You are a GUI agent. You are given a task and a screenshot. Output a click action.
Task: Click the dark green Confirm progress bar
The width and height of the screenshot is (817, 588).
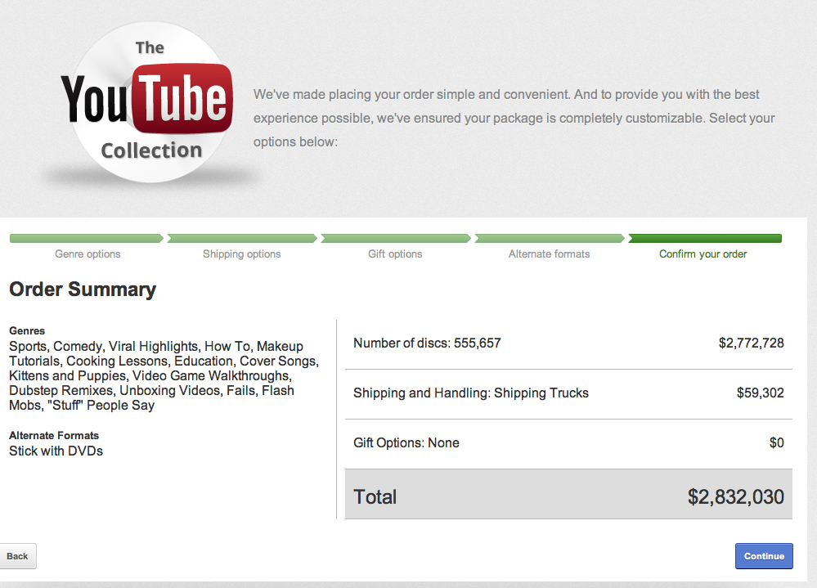click(705, 239)
